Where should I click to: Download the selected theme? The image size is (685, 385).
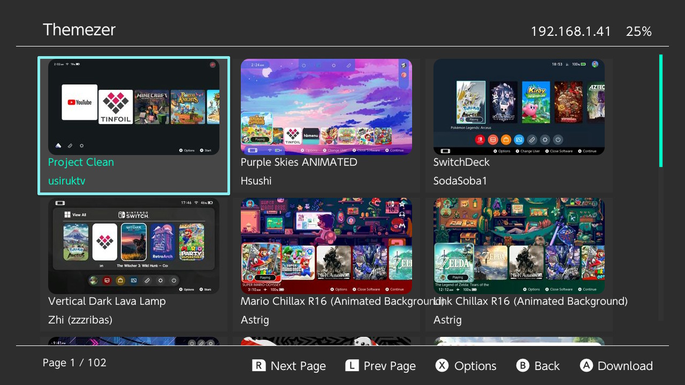(616, 366)
